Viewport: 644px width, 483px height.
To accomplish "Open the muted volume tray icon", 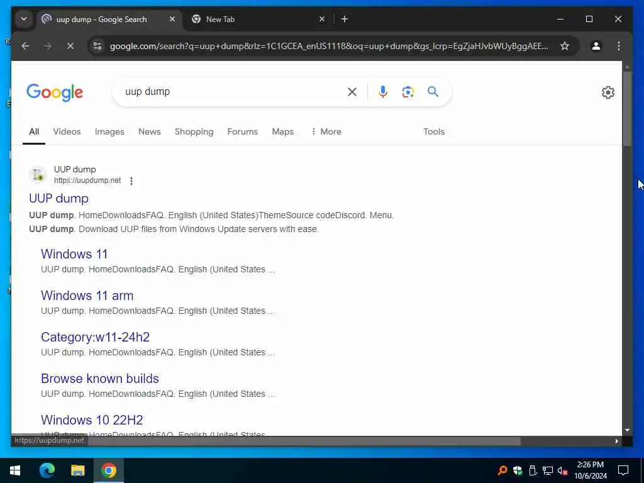I will point(563,470).
